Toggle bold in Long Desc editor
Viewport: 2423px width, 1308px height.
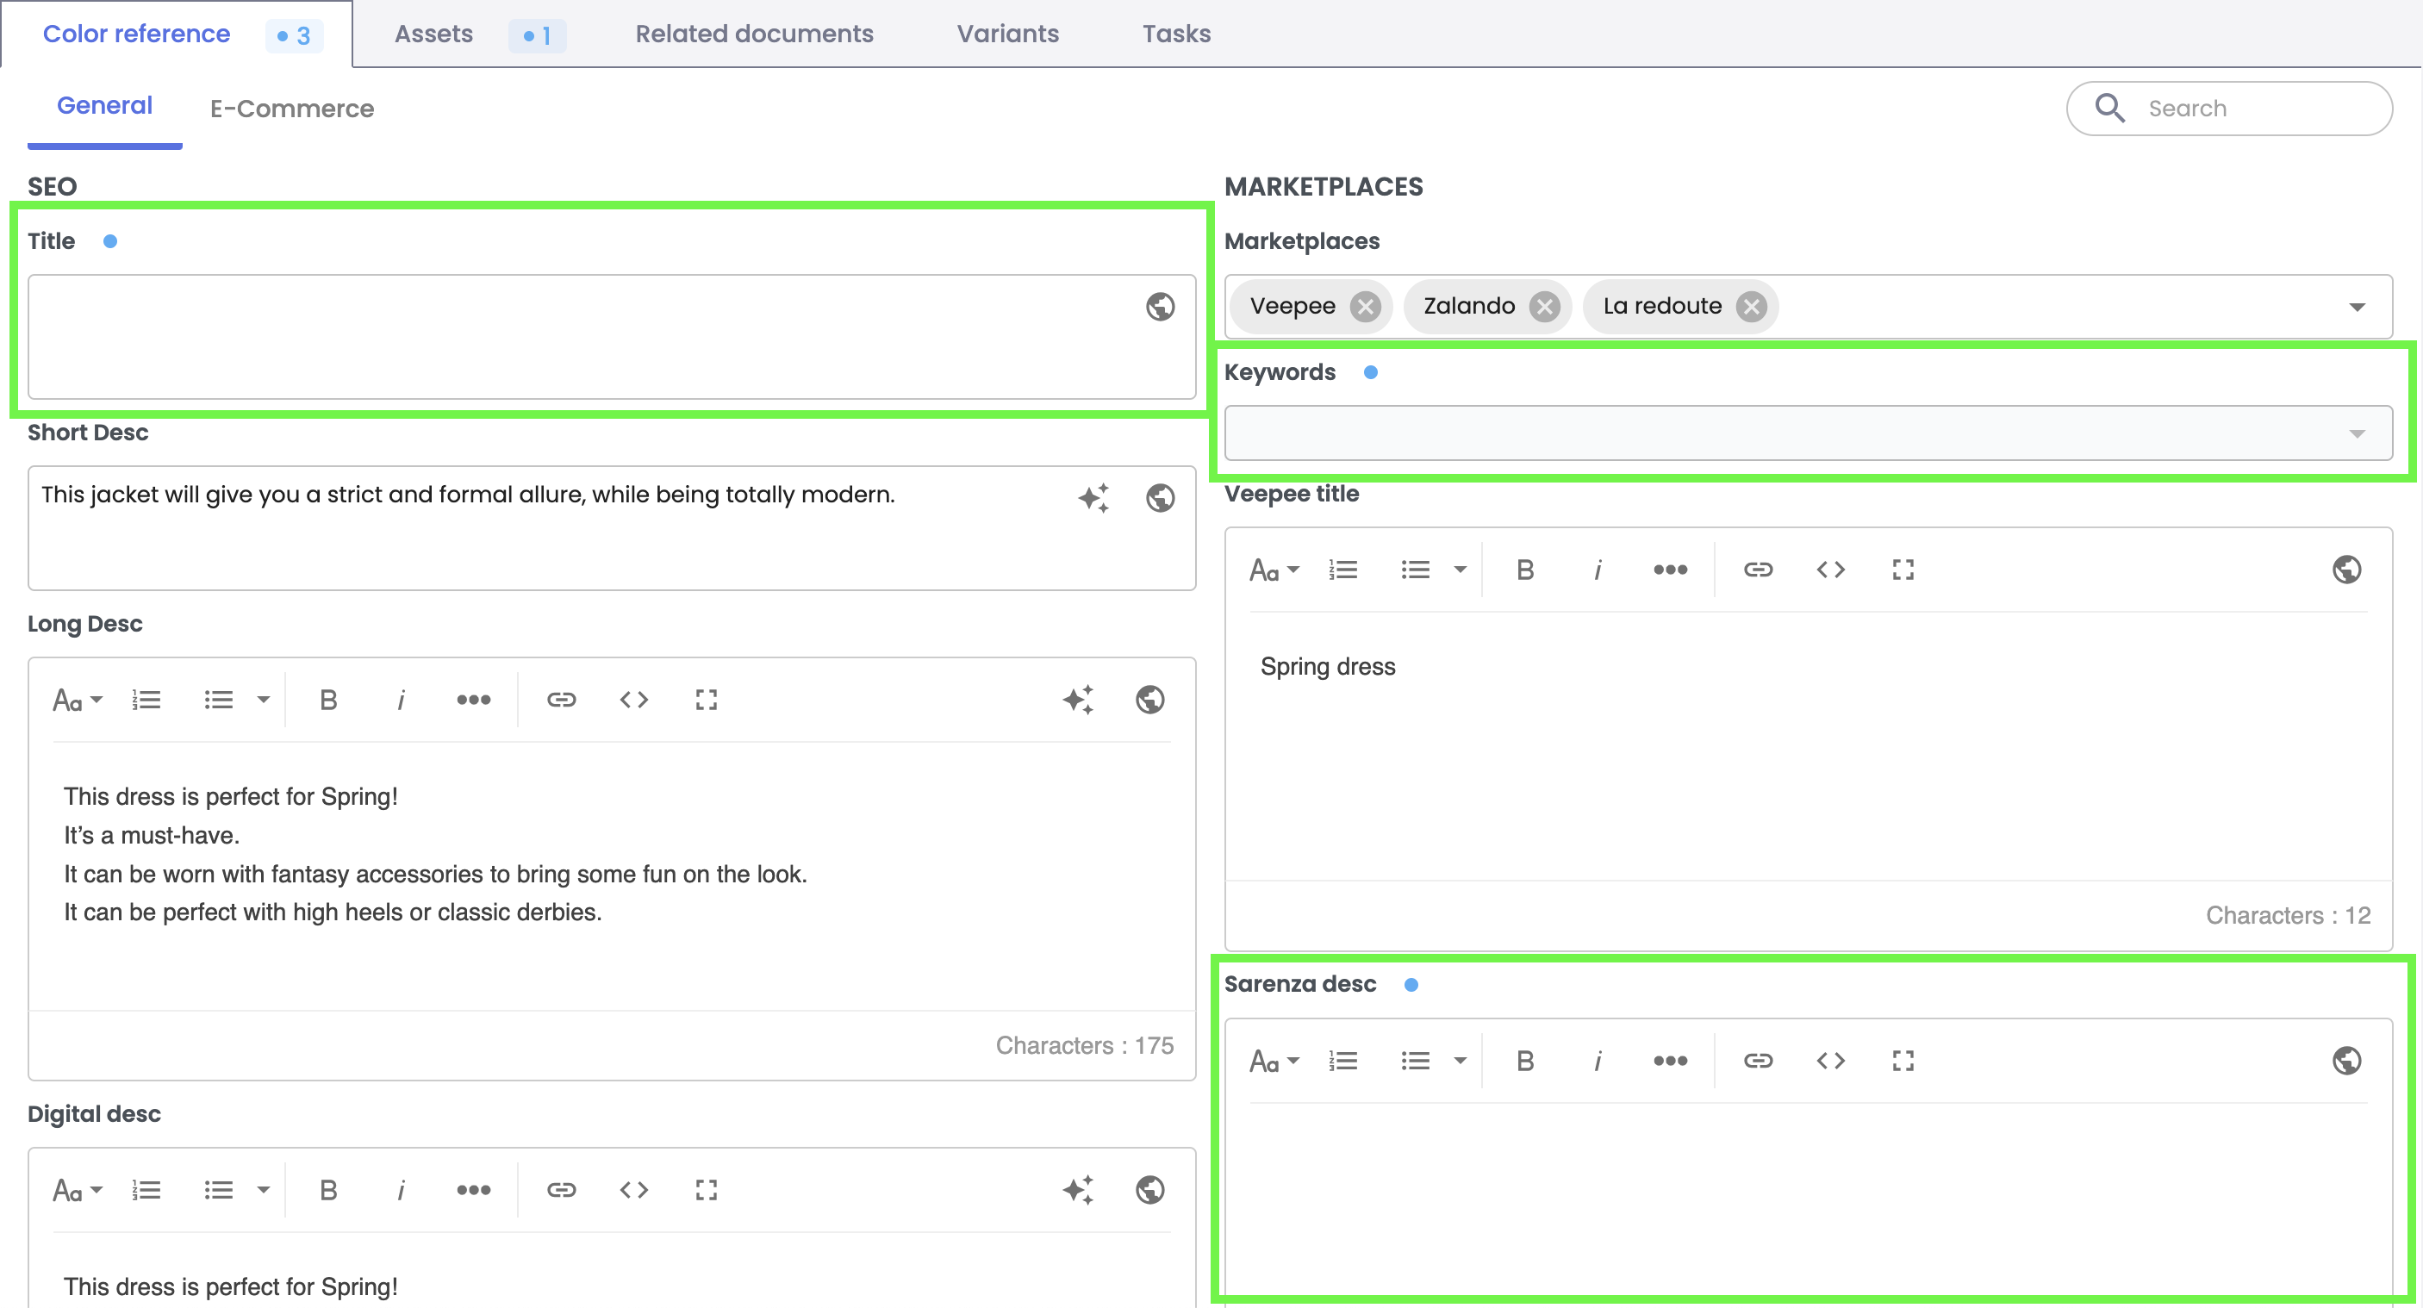tap(328, 700)
